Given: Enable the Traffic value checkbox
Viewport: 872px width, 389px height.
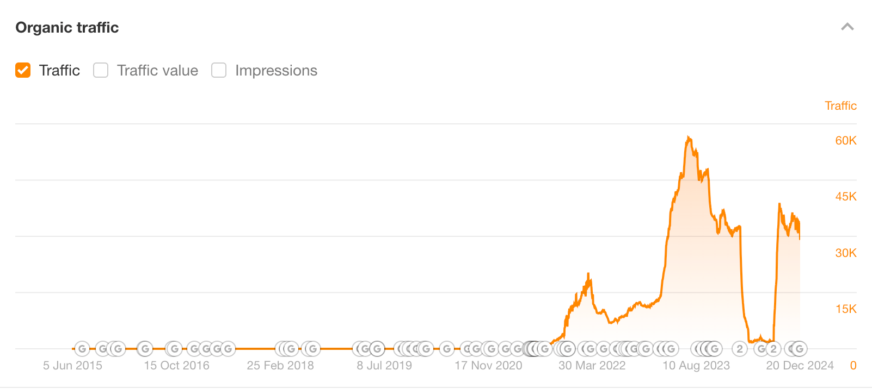Looking at the screenshot, I should pyautogui.click(x=101, y=70).
